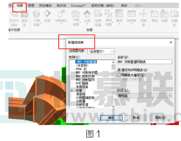Select 分析支撑 category
The width and height of the screenshot is (181, 141).
82,105
